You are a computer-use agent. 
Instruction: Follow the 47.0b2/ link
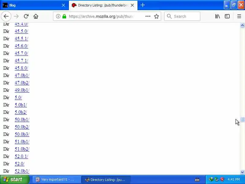click(x=22, y=82)
